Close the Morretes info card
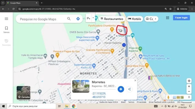195x109 pixels. click(135, 81)
